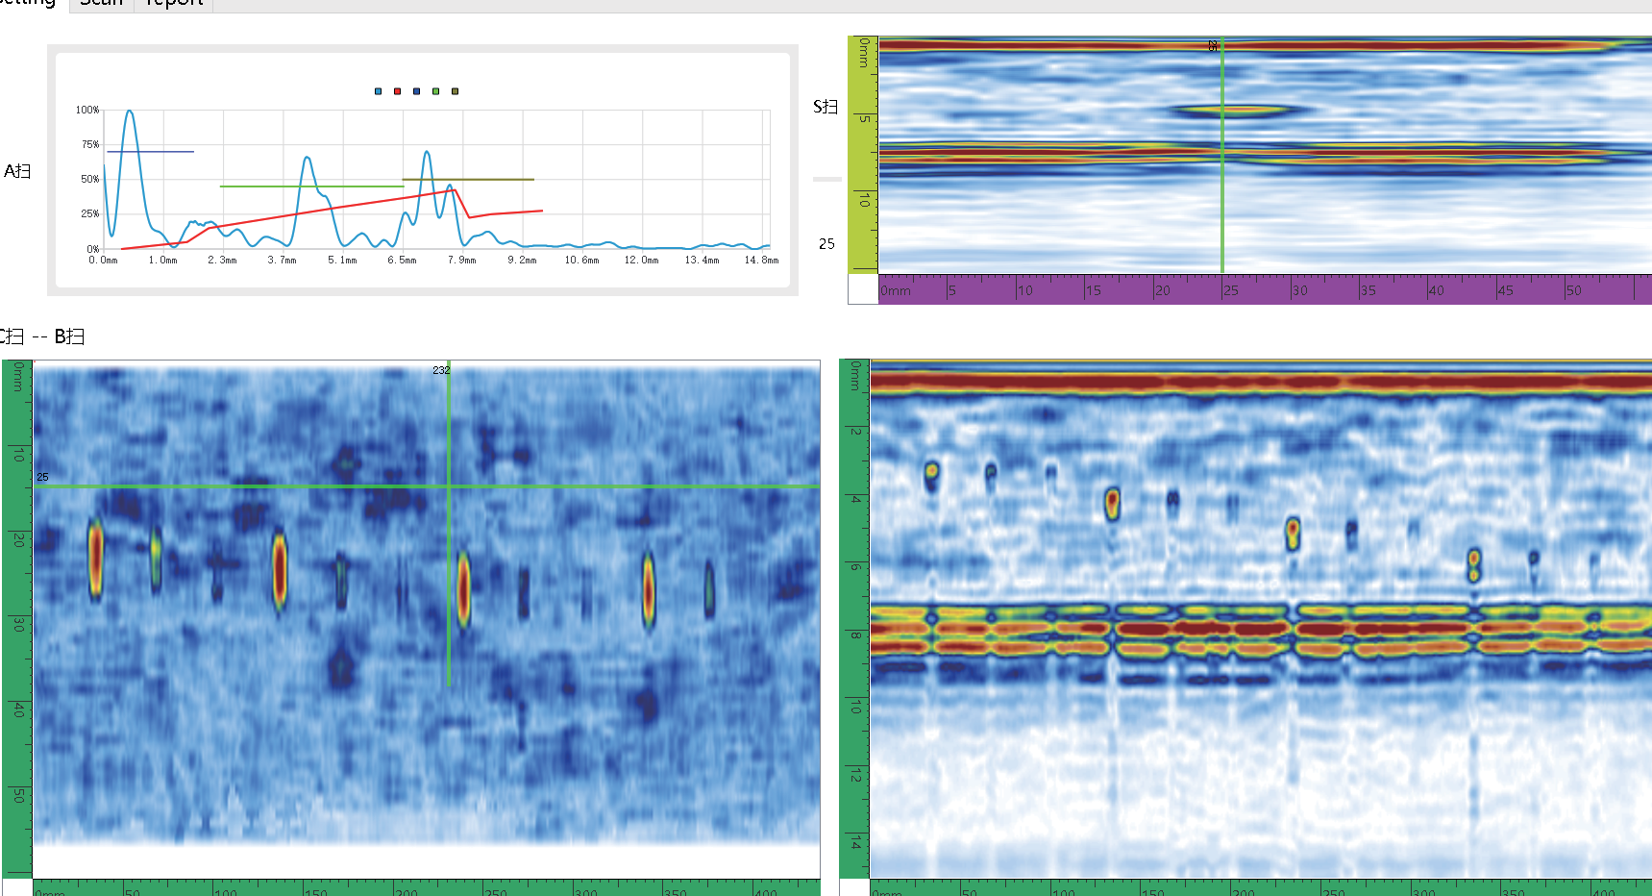Click the red DAC curve peak point

455,189
